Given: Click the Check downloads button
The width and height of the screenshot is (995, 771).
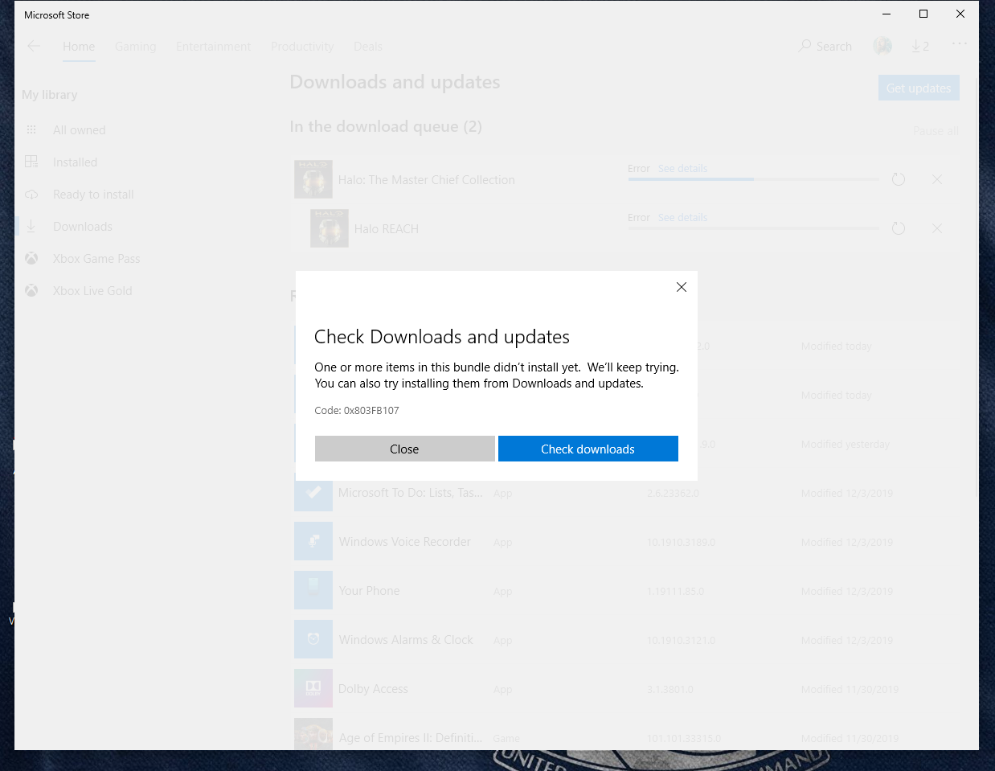Looking at the screenshot, I should click(x=588, y=449).
